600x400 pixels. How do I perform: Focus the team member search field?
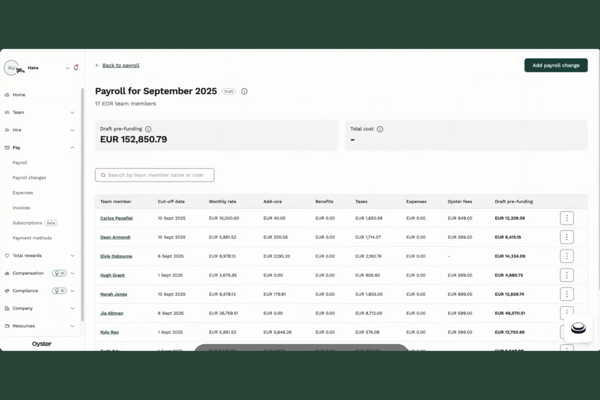tap(154, 175)
